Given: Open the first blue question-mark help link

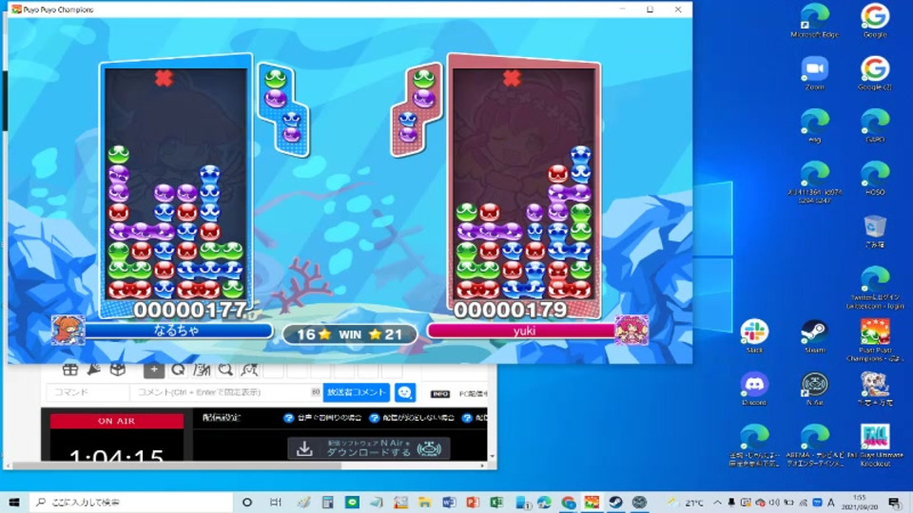Looking at the screenshot, I should [288, 418].
